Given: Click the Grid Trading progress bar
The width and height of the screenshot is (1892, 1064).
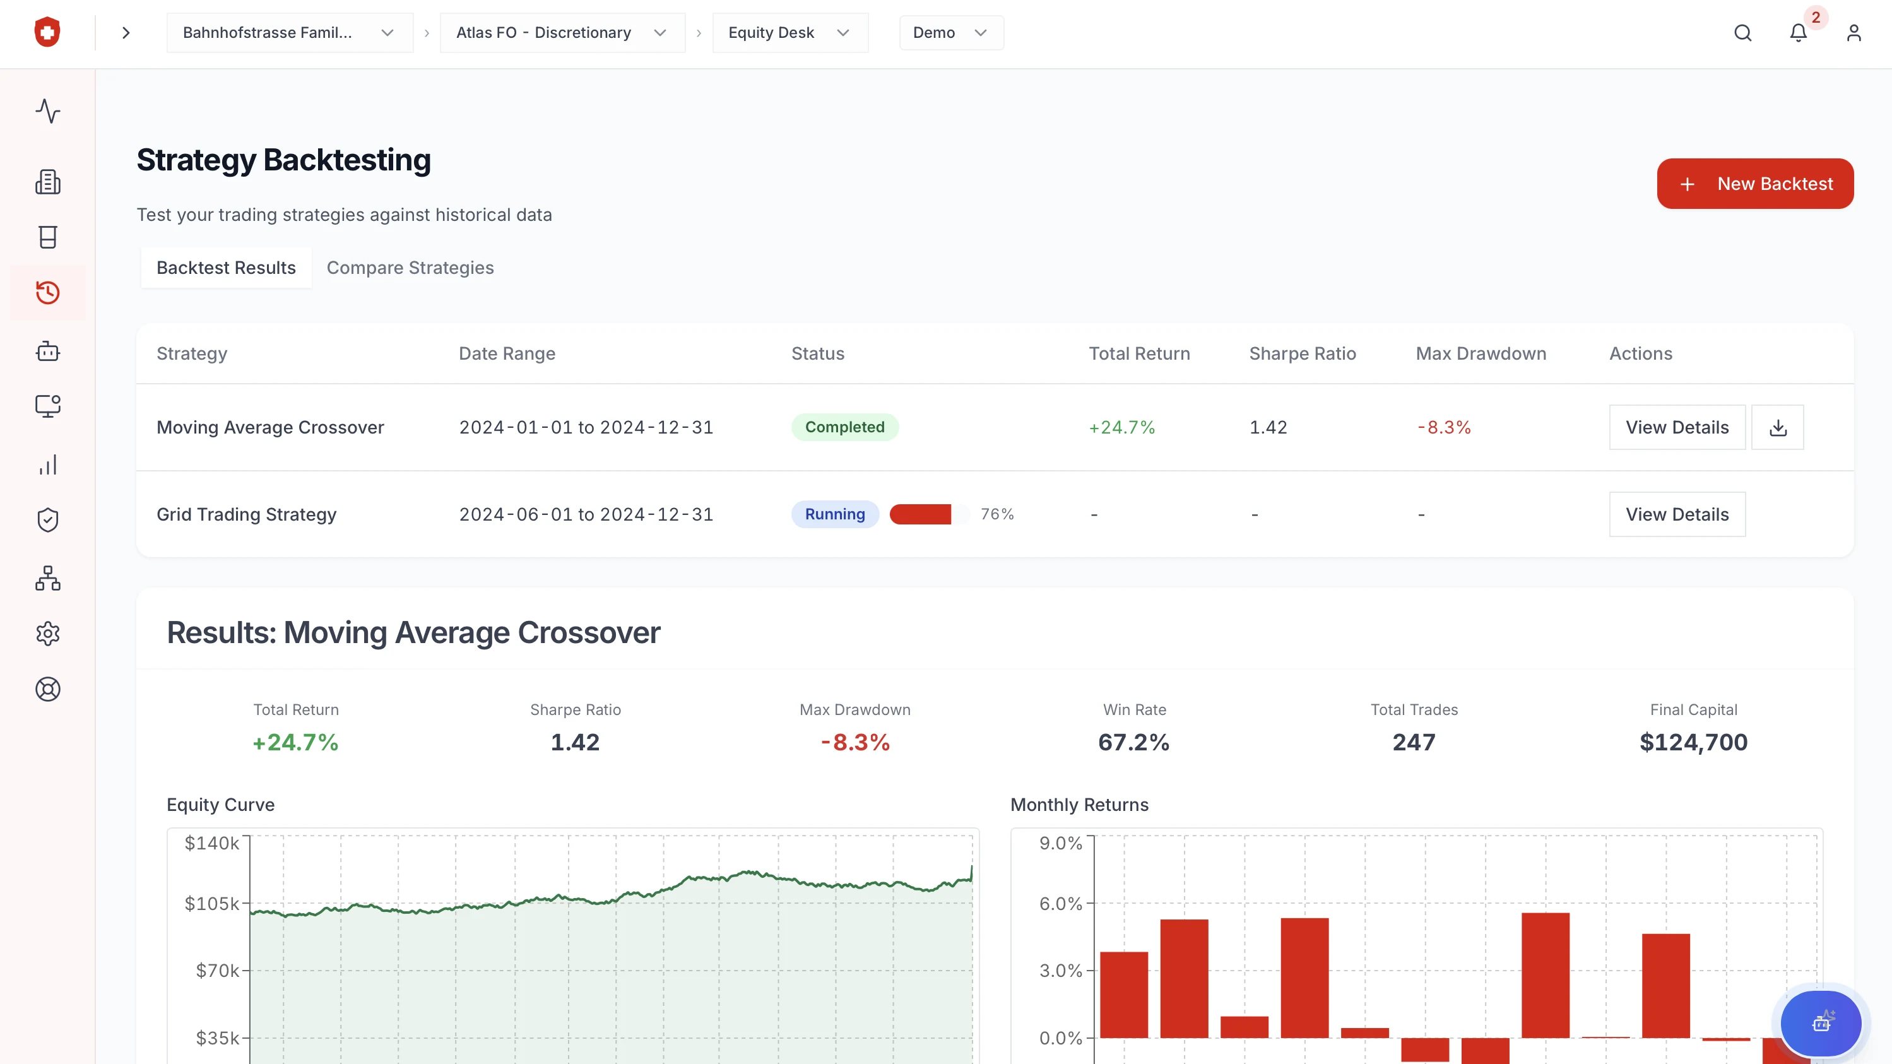Looking at the screenshot, I should click(x=928, y=514).
